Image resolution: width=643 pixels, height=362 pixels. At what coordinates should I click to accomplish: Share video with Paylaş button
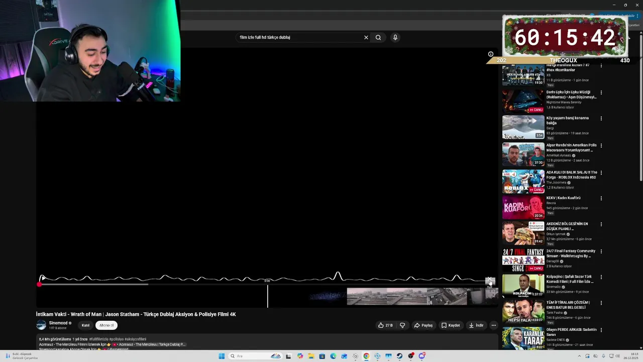click(423, 325)
